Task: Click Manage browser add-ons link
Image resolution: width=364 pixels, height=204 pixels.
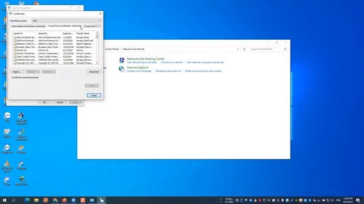Action: 168,71
